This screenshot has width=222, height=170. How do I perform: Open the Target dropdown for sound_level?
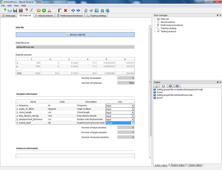click(x=133, y=123)
